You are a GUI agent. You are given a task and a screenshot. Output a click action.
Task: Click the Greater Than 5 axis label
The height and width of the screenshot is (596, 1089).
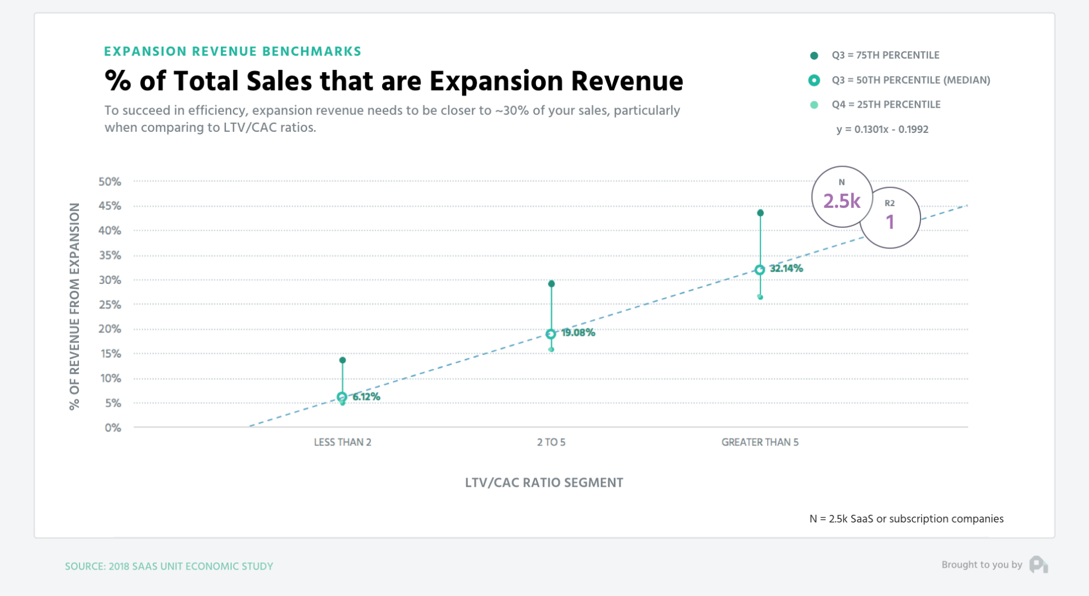760,442
